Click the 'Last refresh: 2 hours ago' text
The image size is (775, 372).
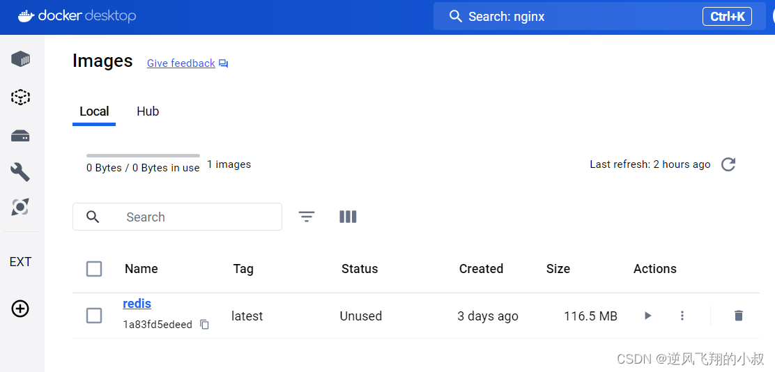click(x=650, y=164)
